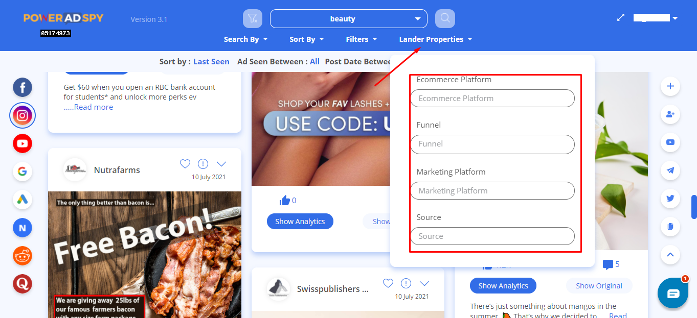Image resolution: width=697 pixels, height=318 pixels.
Task: Open the chat support bubble
Action: point(673,293)
